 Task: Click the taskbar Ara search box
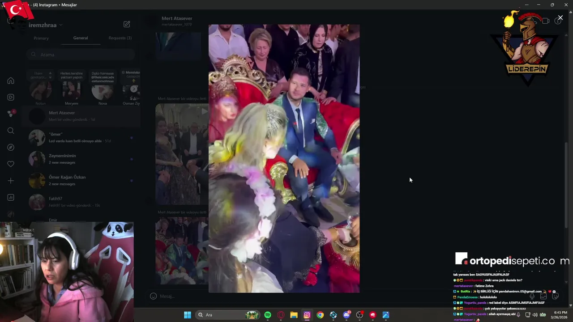pyautogui.click(x=228, y=315)
